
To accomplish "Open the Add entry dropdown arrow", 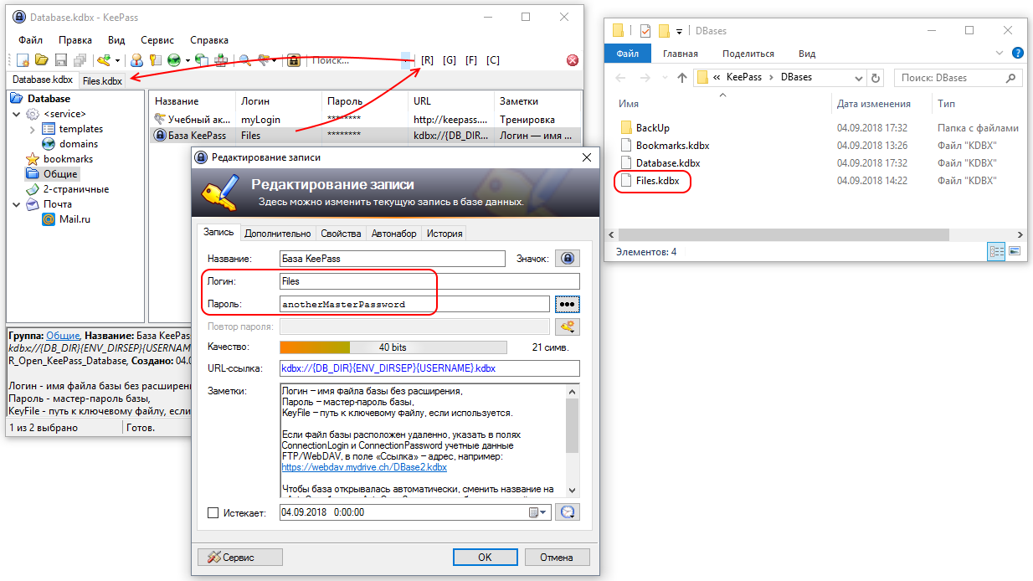I will click(117, 60).
